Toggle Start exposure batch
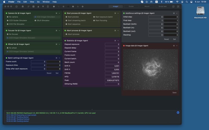209x130 pixels. 106,17
